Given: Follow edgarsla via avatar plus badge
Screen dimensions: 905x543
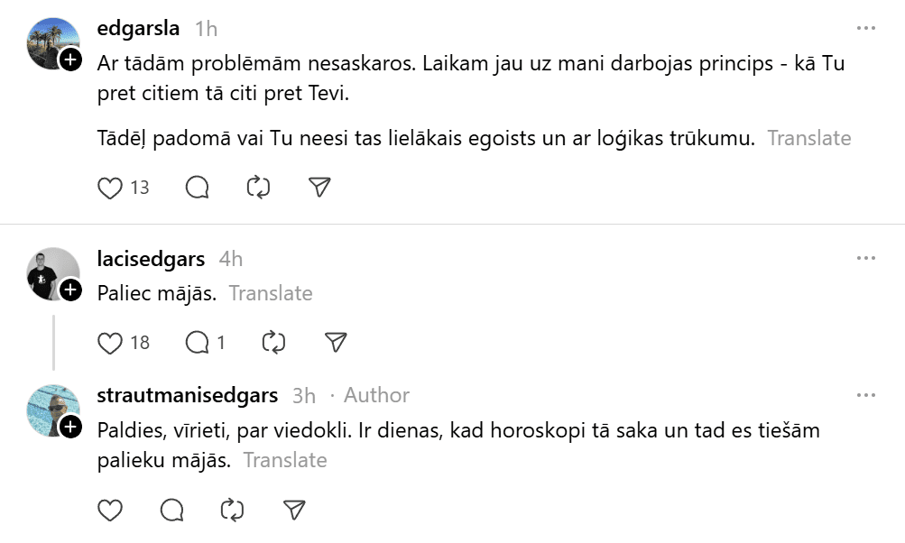Looking at the screenshot, I should pyautogui.click(x=70, y=60).
